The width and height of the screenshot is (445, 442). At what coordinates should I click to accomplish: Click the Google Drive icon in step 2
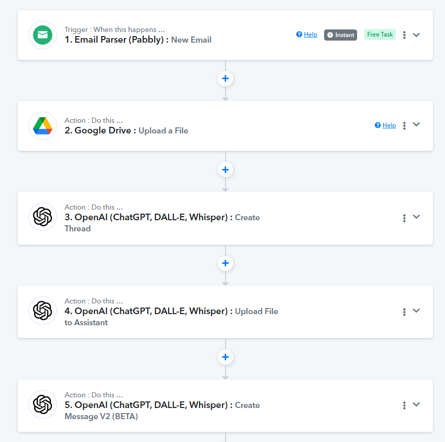[43, 126]
